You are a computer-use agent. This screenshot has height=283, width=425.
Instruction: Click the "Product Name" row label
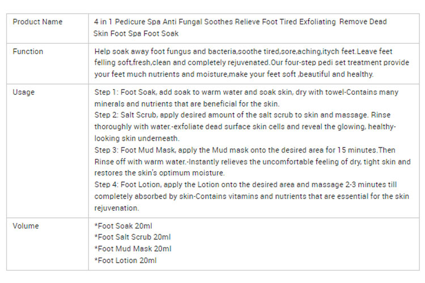(37, 22)
